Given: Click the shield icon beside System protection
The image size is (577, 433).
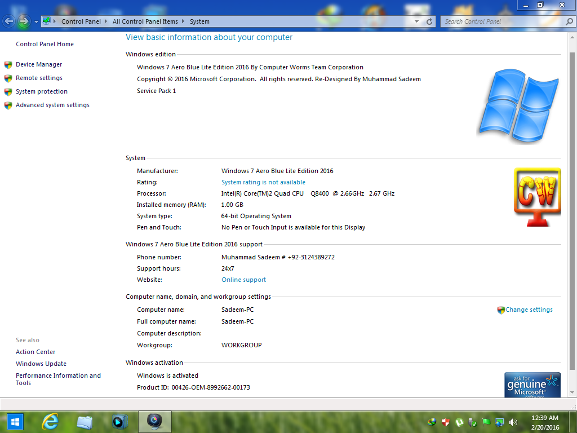Looking at the screenshot, I should click(x=8, y=92).
